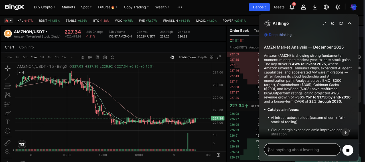Click the blue Deposit button
The height and width of the screenshot is (162, 365).
coord(259,7)
